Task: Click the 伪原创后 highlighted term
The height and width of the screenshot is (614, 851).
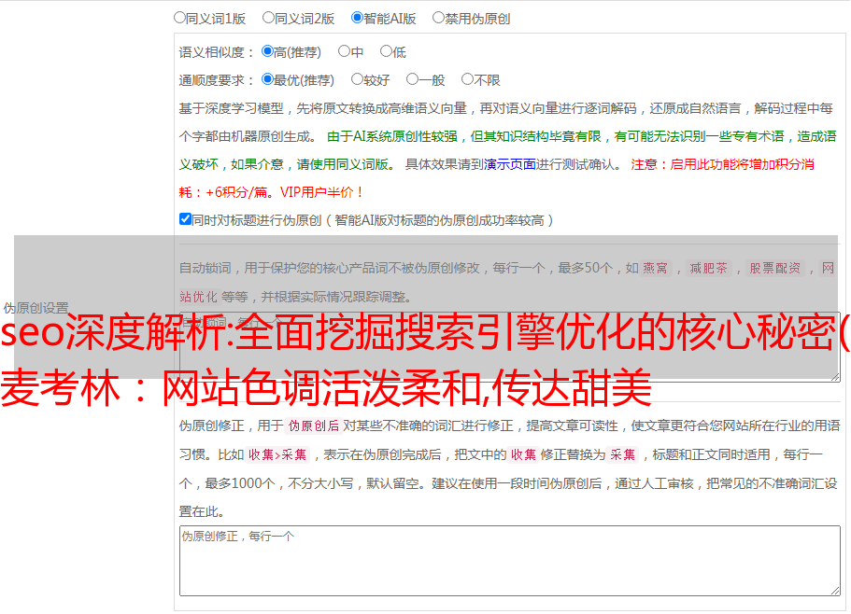Action: [314, 426]
